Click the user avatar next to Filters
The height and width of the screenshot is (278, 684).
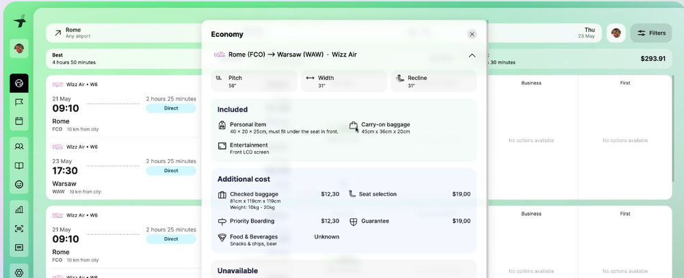coord(616,33)
